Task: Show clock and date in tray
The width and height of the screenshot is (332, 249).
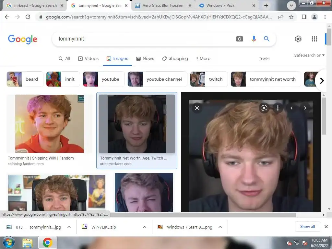Action: 319,243
